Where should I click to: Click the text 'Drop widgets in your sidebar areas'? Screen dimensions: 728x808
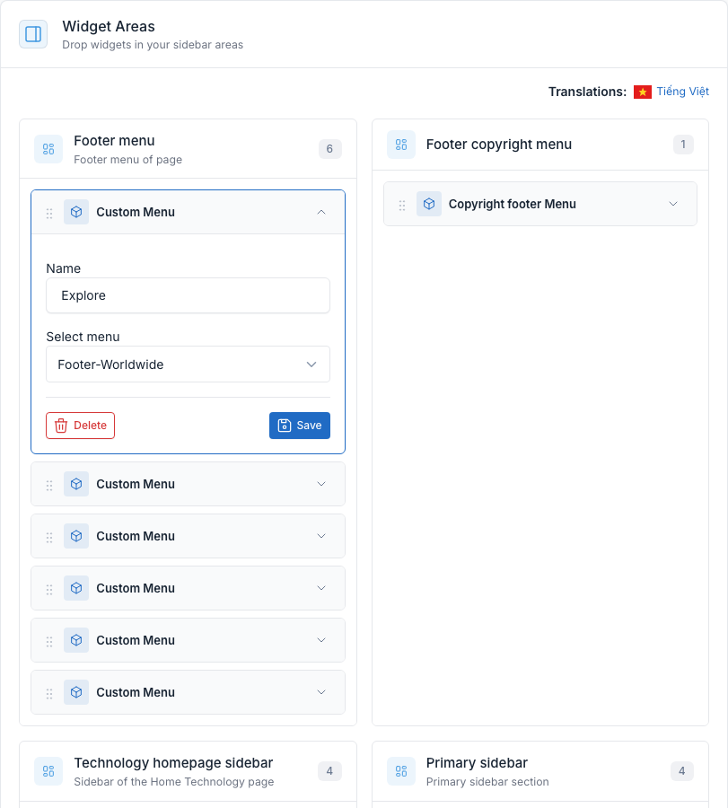click(153, 45)
